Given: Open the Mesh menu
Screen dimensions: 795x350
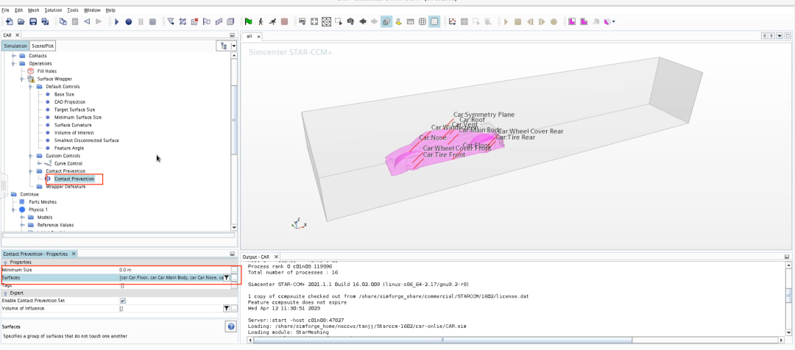Looking at the screenshot, I should (x=33, y=10).
